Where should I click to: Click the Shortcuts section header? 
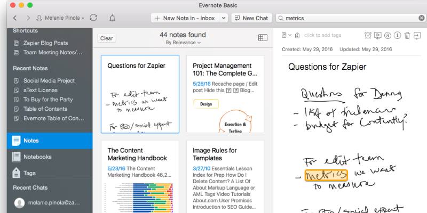[25, 31]
